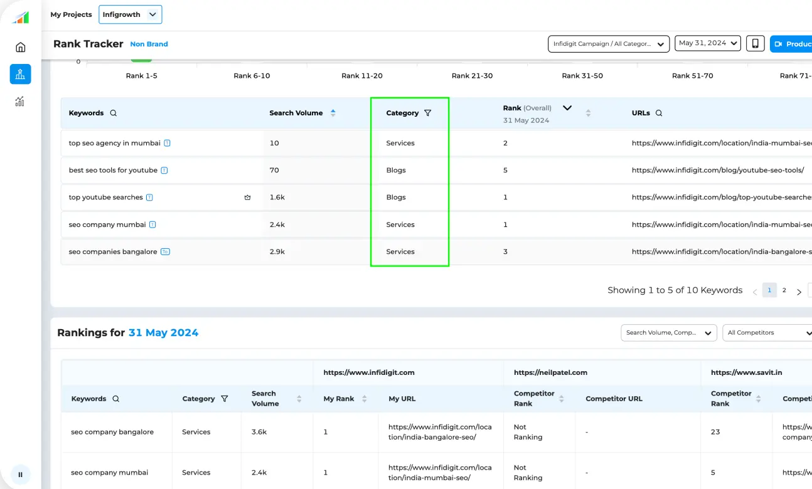Click 'seo company bangalore' in Rankings table
The height and width of the screenshot is (489, 812).
(x=112, y=432)
